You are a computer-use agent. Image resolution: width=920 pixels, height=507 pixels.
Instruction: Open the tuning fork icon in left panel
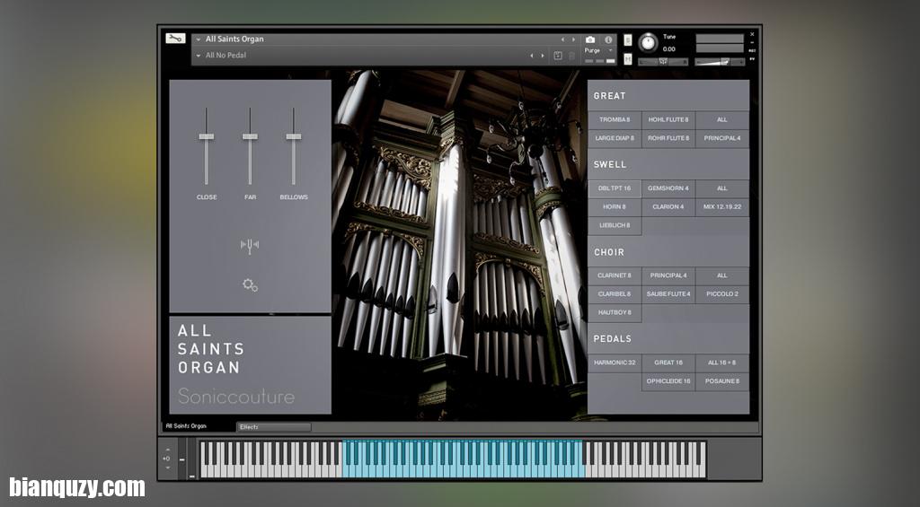coord(250,245)
